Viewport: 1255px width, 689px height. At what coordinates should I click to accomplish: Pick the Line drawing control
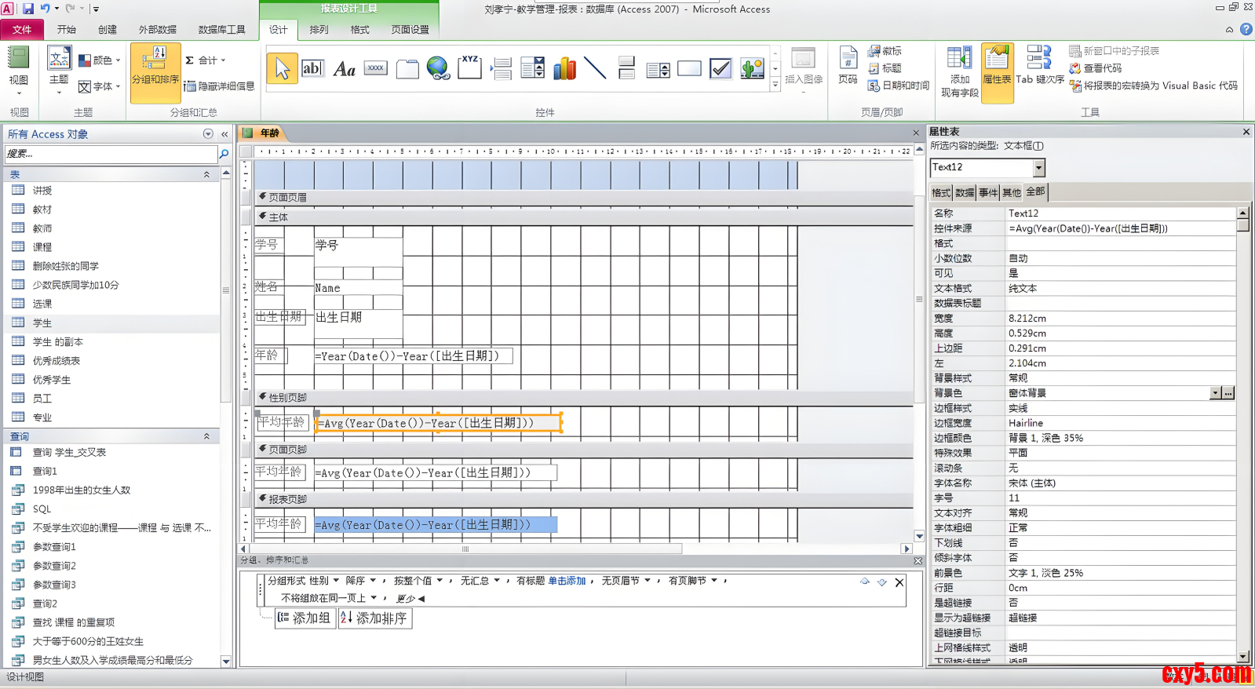595,69
